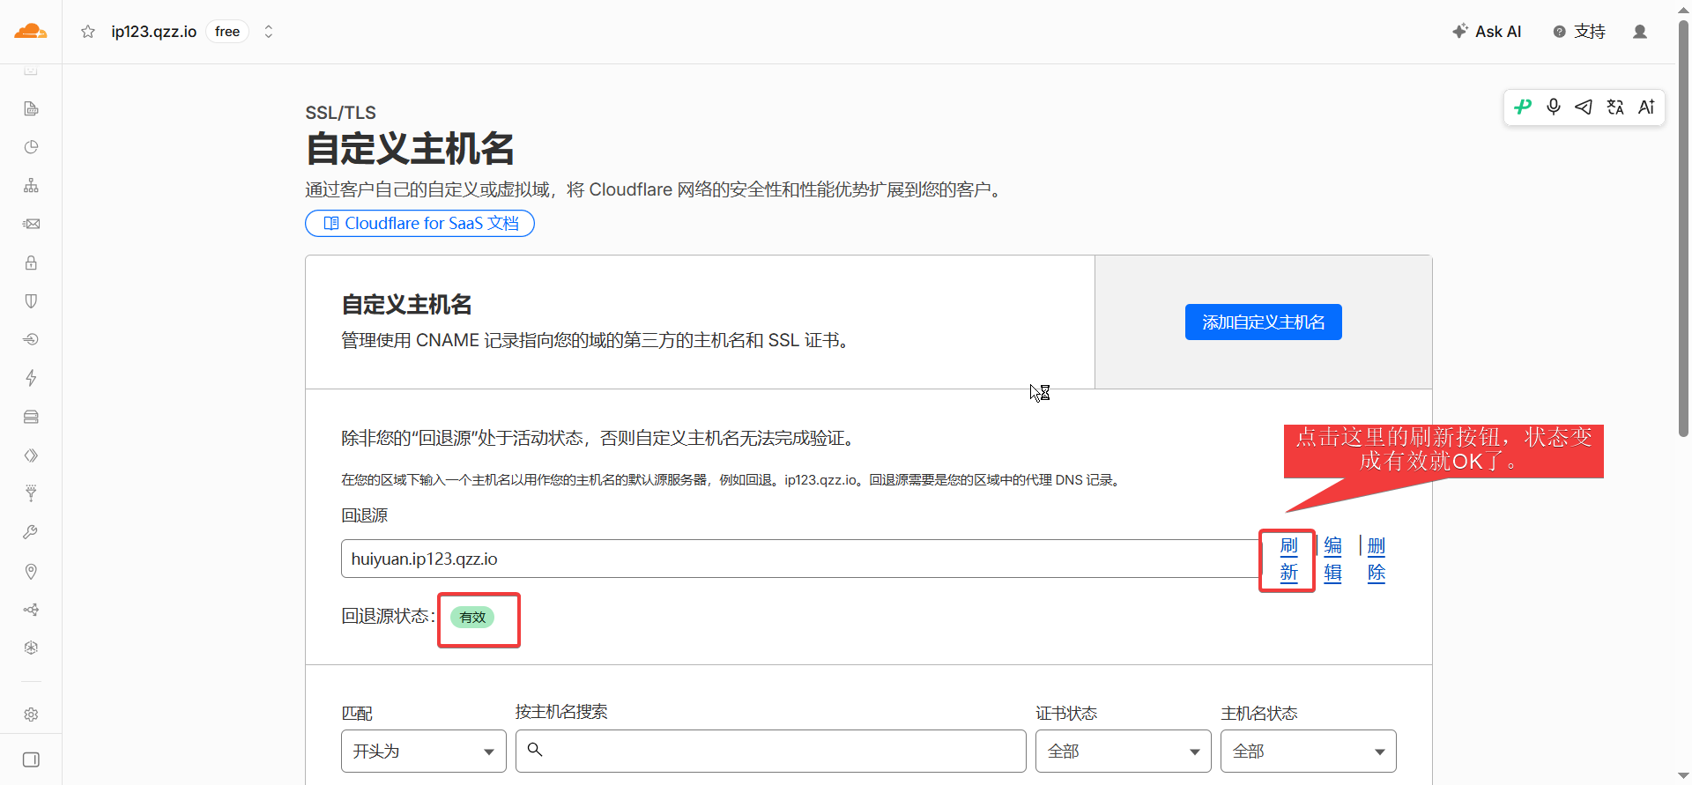The image size is (1692, 785).
Task: Open the domain switcher chevrons
Action: point(269,32)
